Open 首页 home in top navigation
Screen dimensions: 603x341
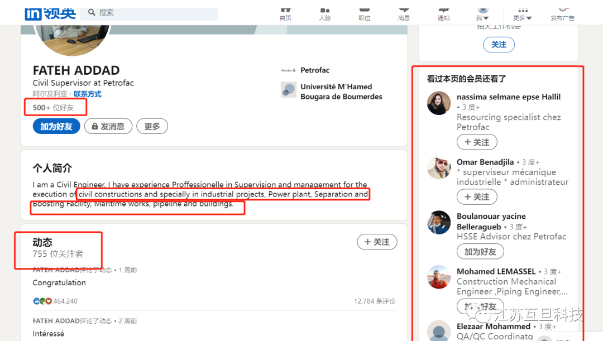[285, 13]
